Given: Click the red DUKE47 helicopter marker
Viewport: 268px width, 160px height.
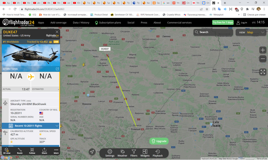Looking at the screenshot, I should coord(107,56).
